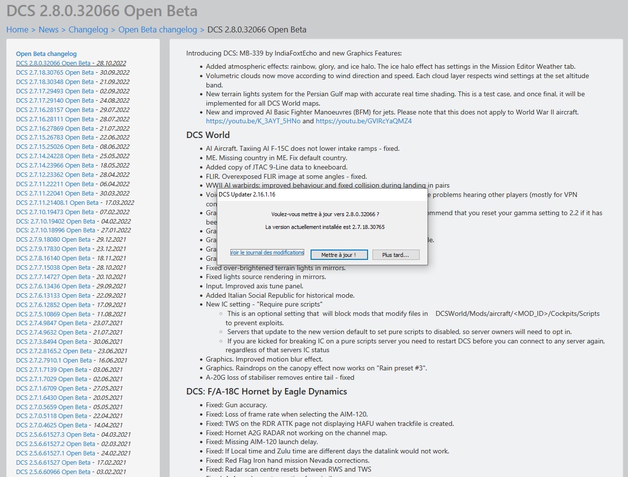Open 'Voir le journal des modifications' link

(267, 253)
